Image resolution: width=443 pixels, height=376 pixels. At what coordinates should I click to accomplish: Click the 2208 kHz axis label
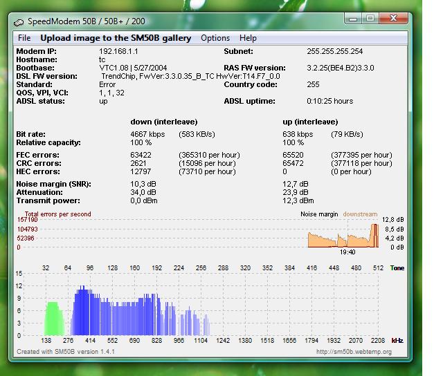[x=378, y=341]
